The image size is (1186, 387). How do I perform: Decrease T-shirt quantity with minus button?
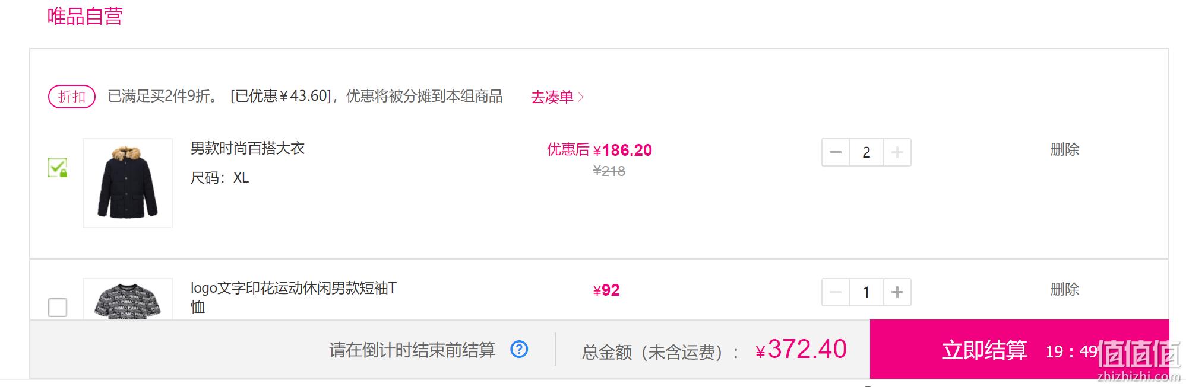point(836,292)
